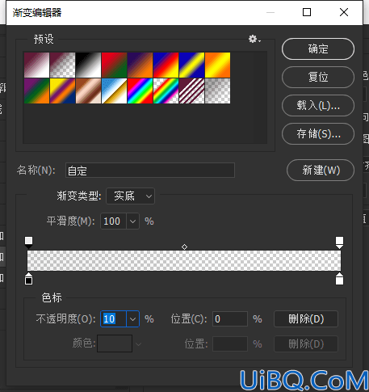
Task: Click the opacity stop 位置(C) position field
Action: pos(230,319)
